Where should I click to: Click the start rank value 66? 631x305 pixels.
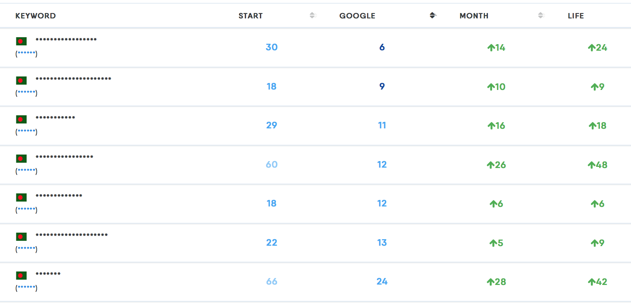coord(271,282)
